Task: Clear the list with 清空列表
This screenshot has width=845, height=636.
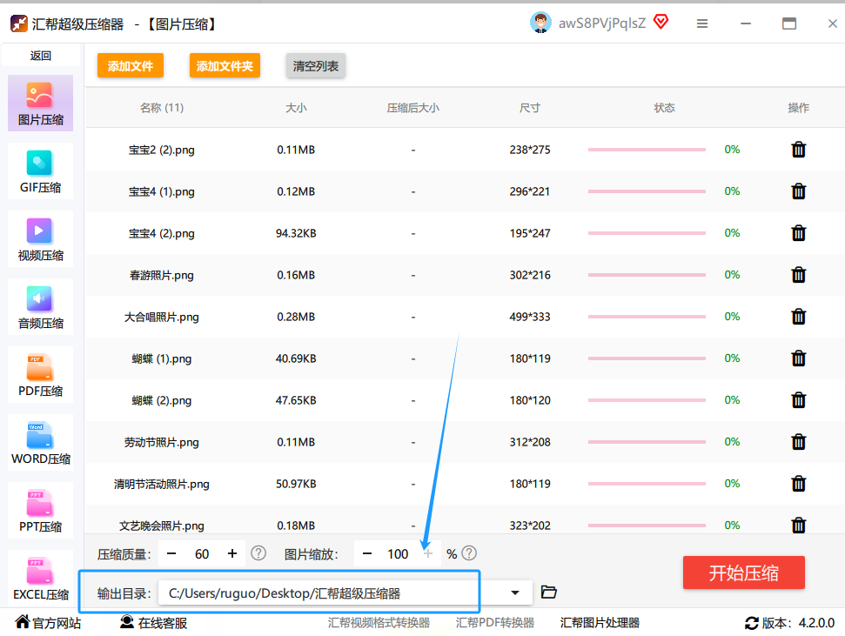Action: 316,66
